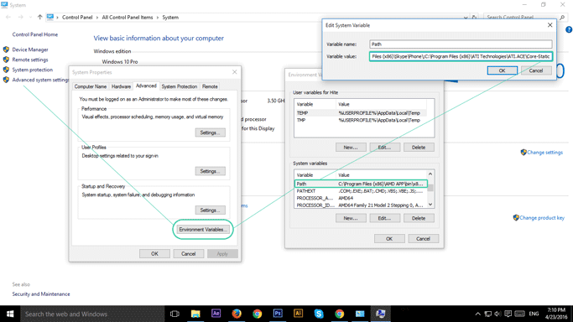Click the ENG language indicator
This screenshot has height=322, width=573.
[x=534, y=314]
